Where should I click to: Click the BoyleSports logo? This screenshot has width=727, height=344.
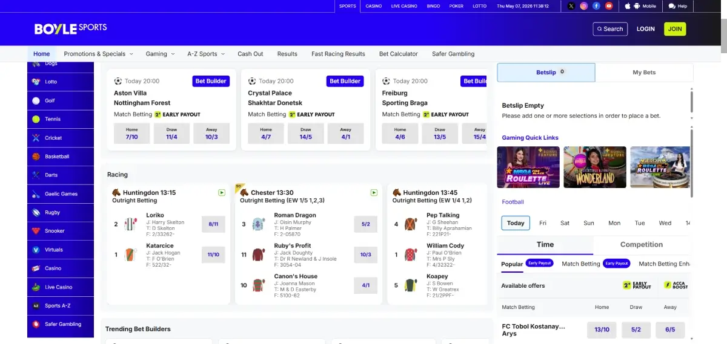(71, 28)
